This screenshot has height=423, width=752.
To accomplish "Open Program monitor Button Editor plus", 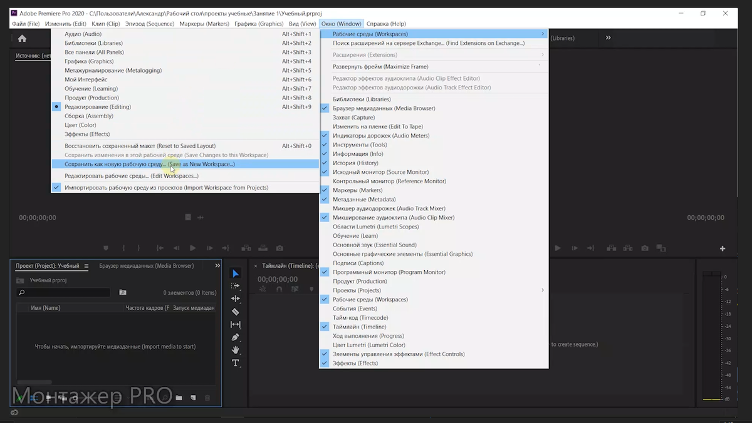I will [723, 248].
